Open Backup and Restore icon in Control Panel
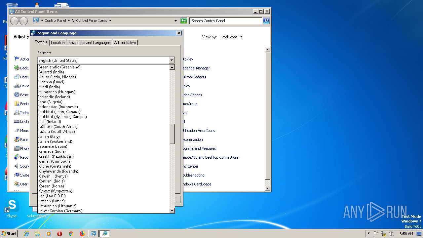Screen dimensions: 423x238 coord(17,68)
